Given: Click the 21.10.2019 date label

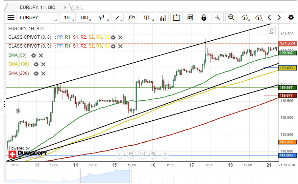Looking at the screenshot, I should coord(287,165).
